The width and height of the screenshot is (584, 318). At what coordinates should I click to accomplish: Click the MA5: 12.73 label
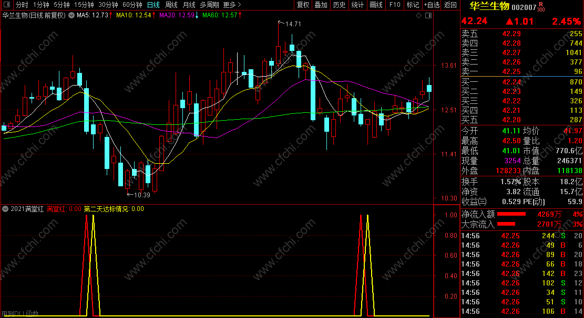pos(93,15)
